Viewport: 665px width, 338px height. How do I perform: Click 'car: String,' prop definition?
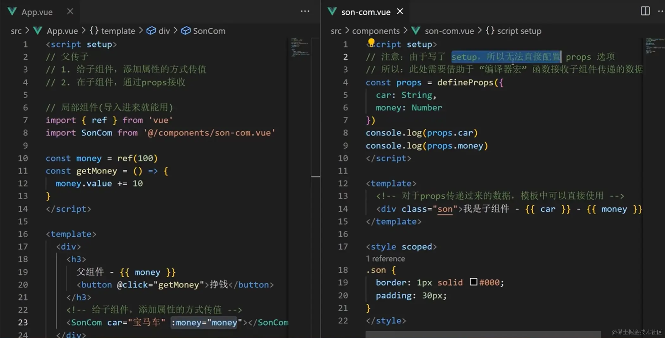coord(406,95)
